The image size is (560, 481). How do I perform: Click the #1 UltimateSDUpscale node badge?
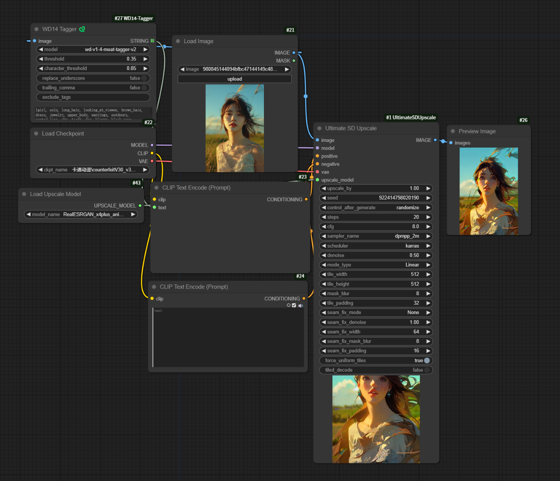(411, 118)
